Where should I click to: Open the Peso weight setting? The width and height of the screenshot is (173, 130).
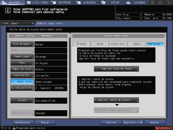coord(22,63)
